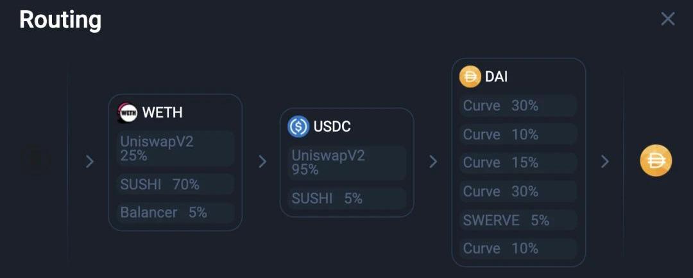The image size is (693, 278).
Task: Click the blue USDC token icon
Action: click(x=298, y=126)
